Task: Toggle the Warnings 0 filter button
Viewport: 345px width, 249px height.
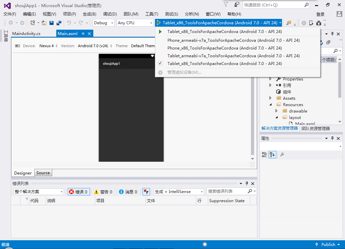Action: point(103,192)
